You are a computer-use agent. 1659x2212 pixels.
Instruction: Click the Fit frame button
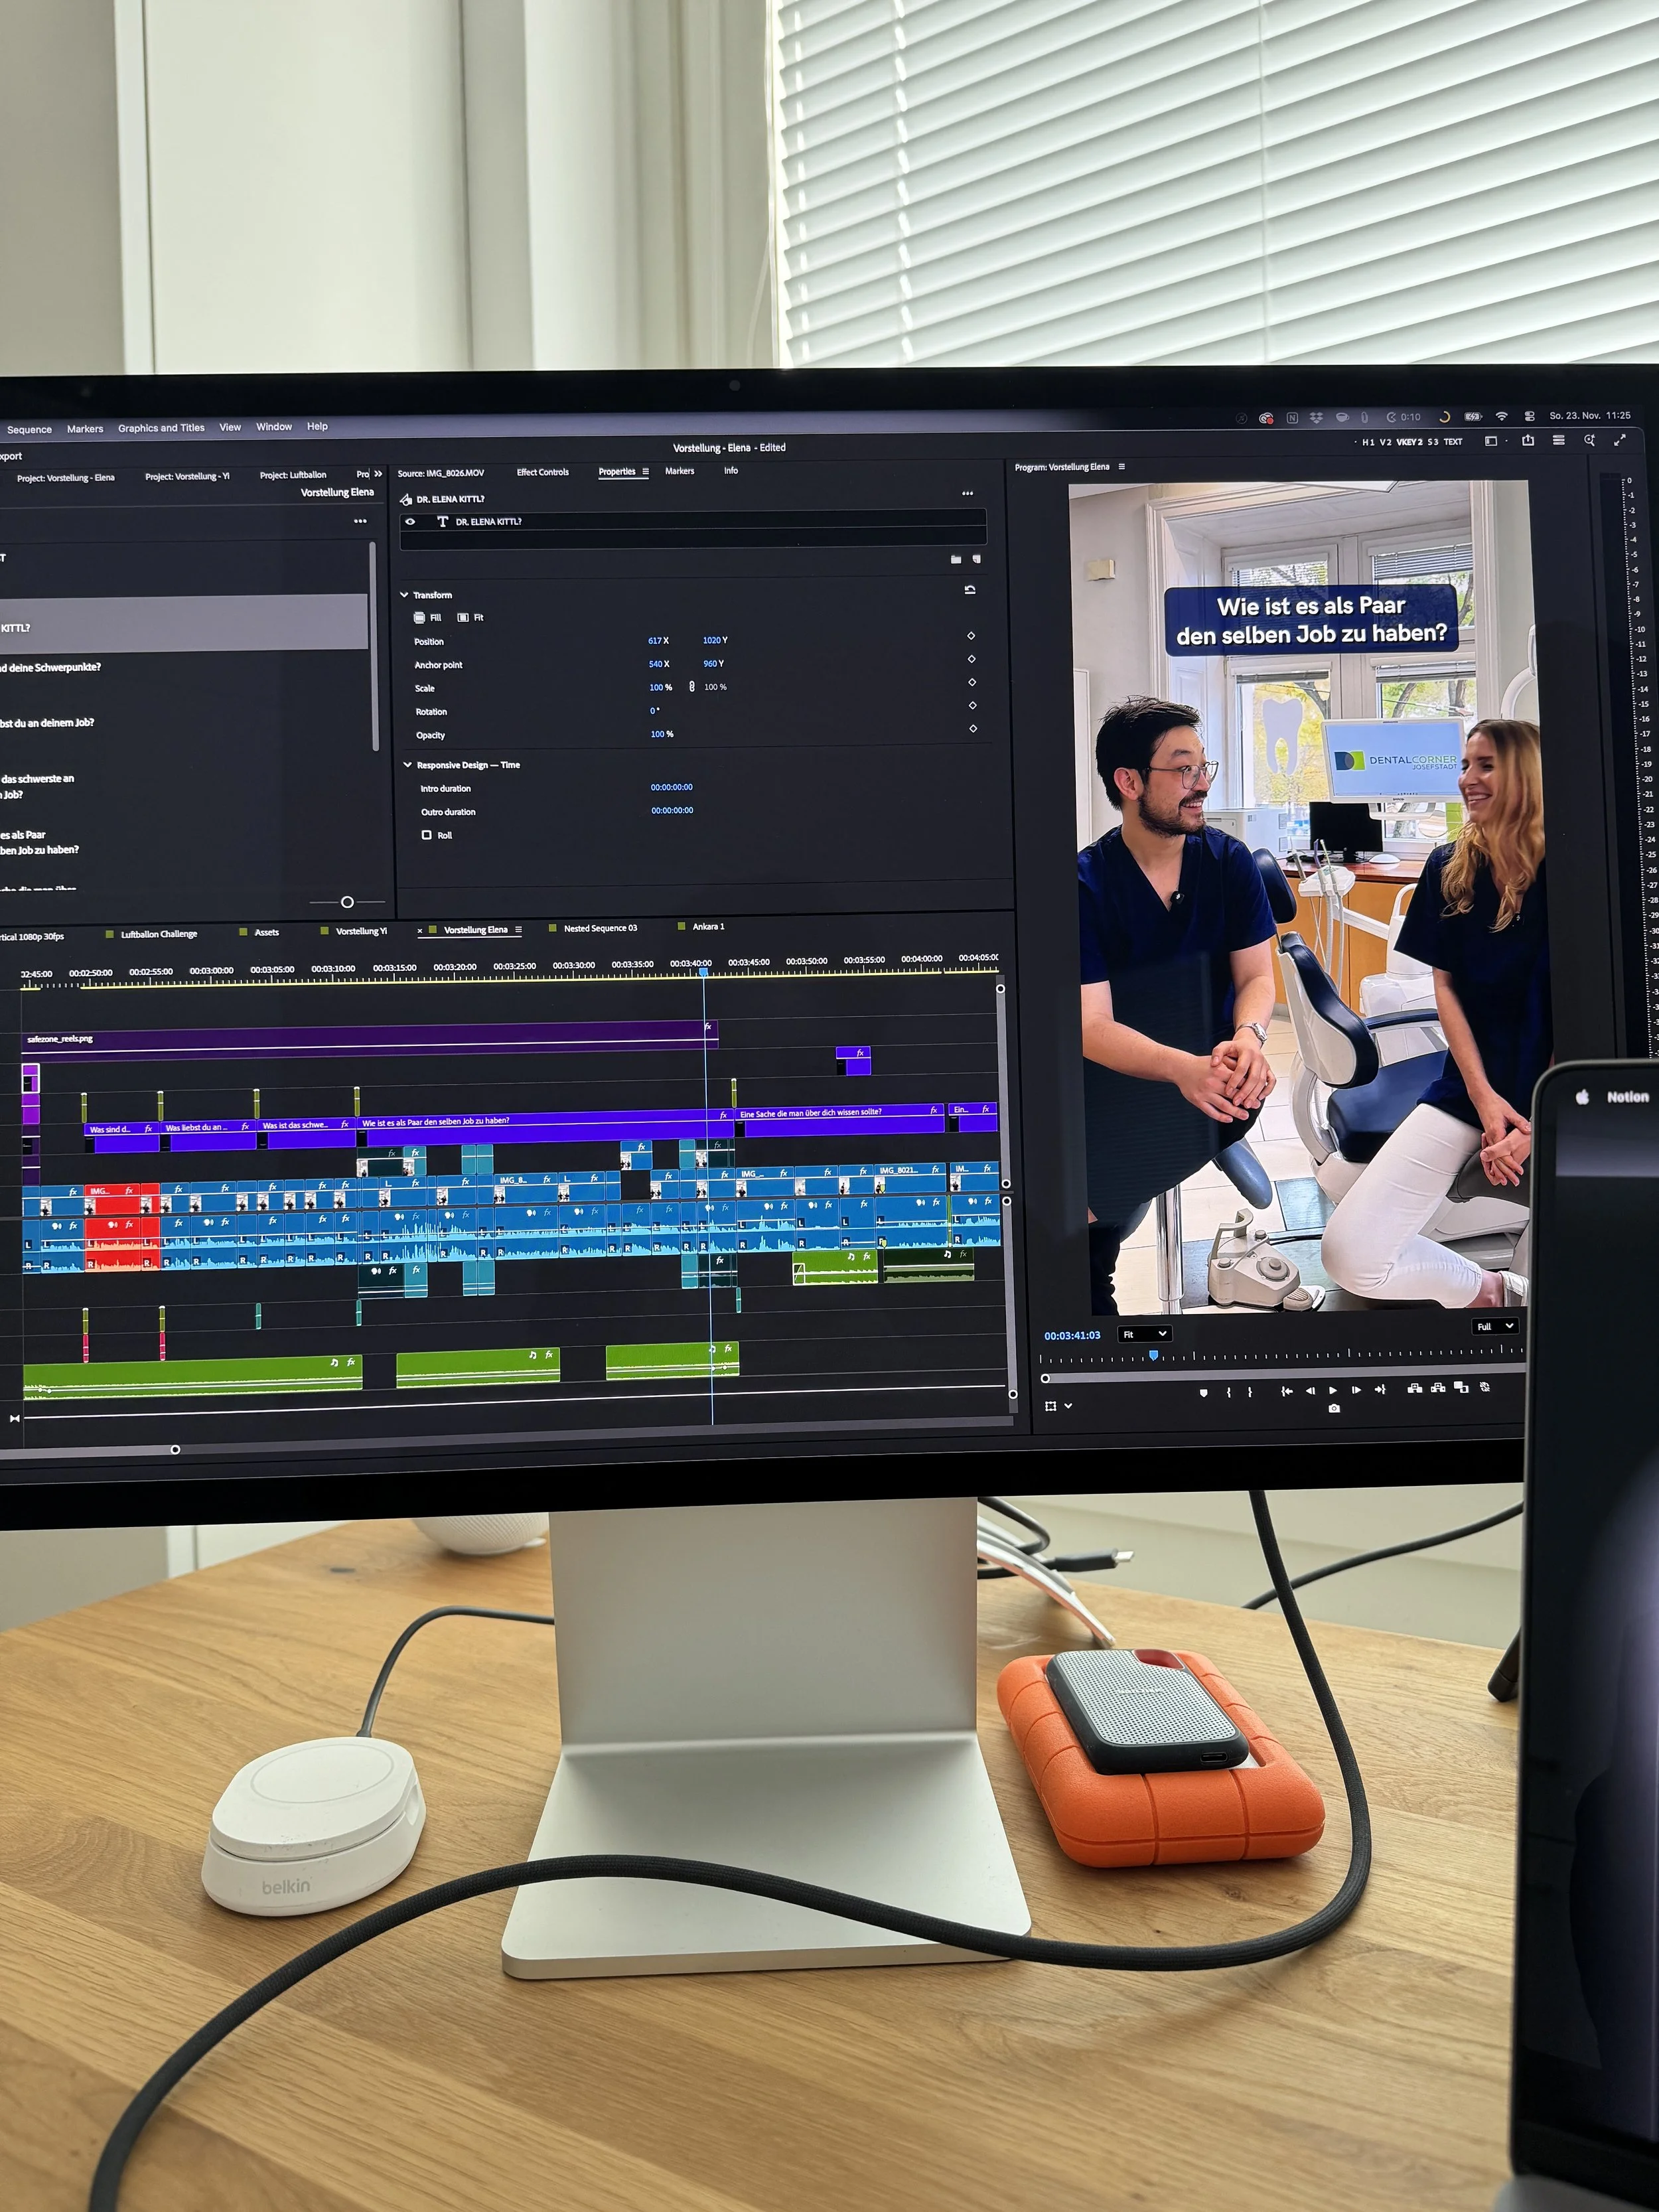(470, 618)
